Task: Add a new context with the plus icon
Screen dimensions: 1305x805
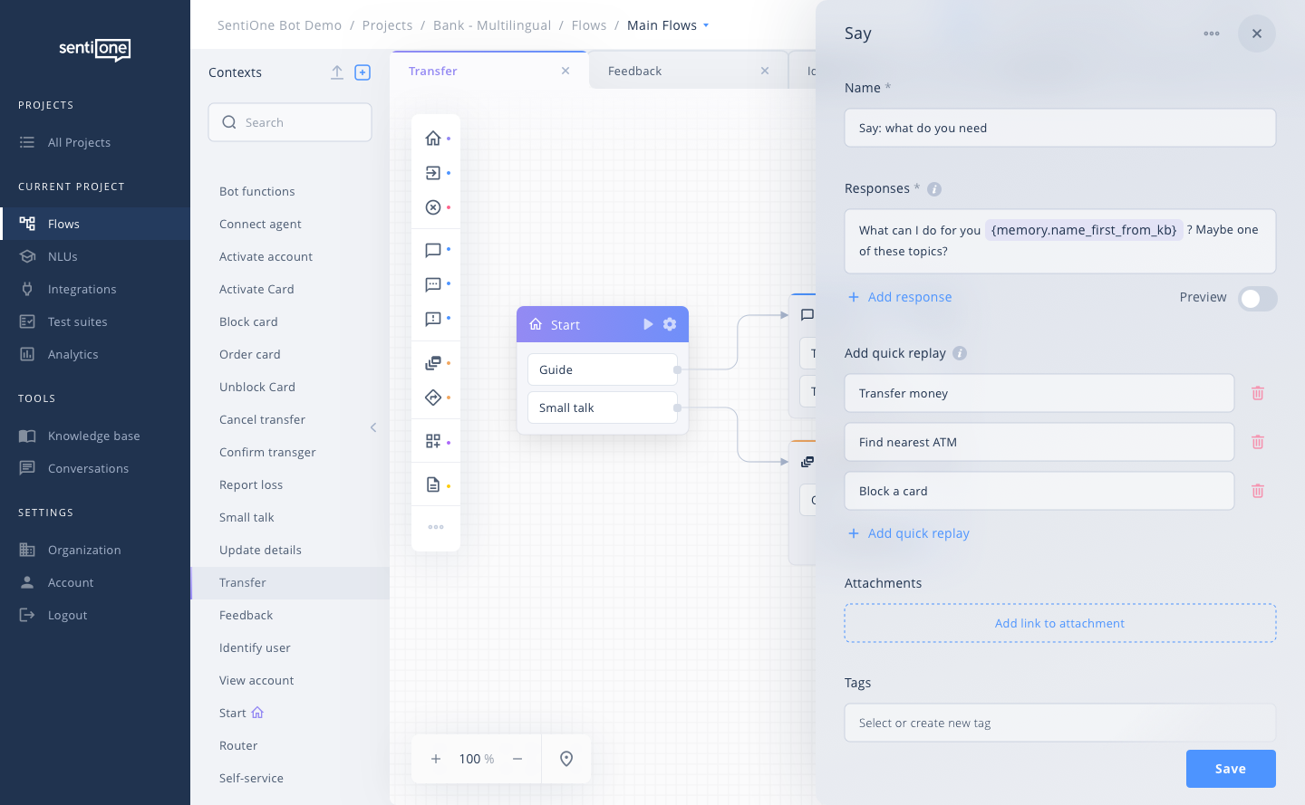Action: point(362,72)
